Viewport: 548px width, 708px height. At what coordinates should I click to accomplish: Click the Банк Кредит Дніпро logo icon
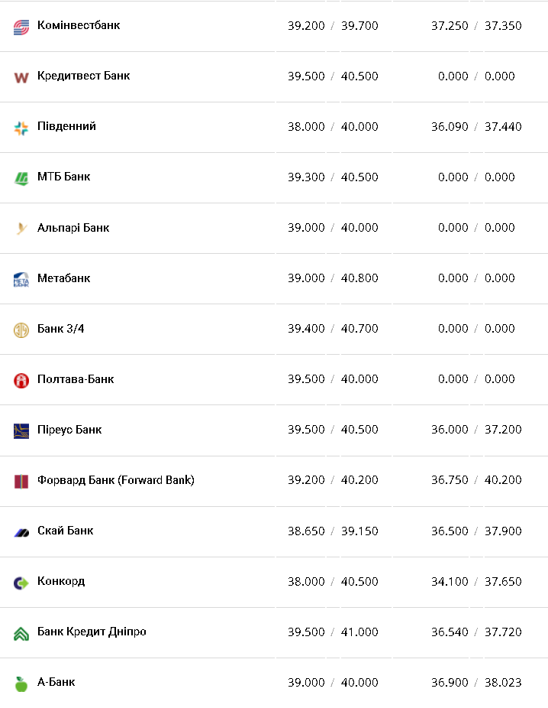(x=21, y=633)
